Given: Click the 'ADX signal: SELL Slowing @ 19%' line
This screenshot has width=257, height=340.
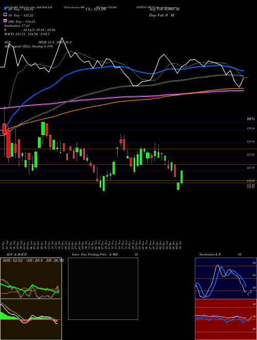Looking at the screenshot, I should tap(29, 46).
